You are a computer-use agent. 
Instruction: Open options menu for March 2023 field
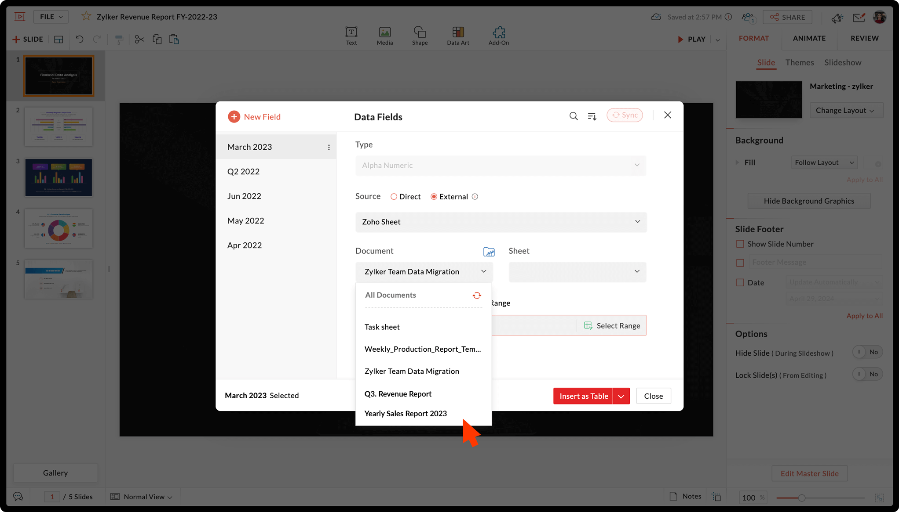point(329,148)
